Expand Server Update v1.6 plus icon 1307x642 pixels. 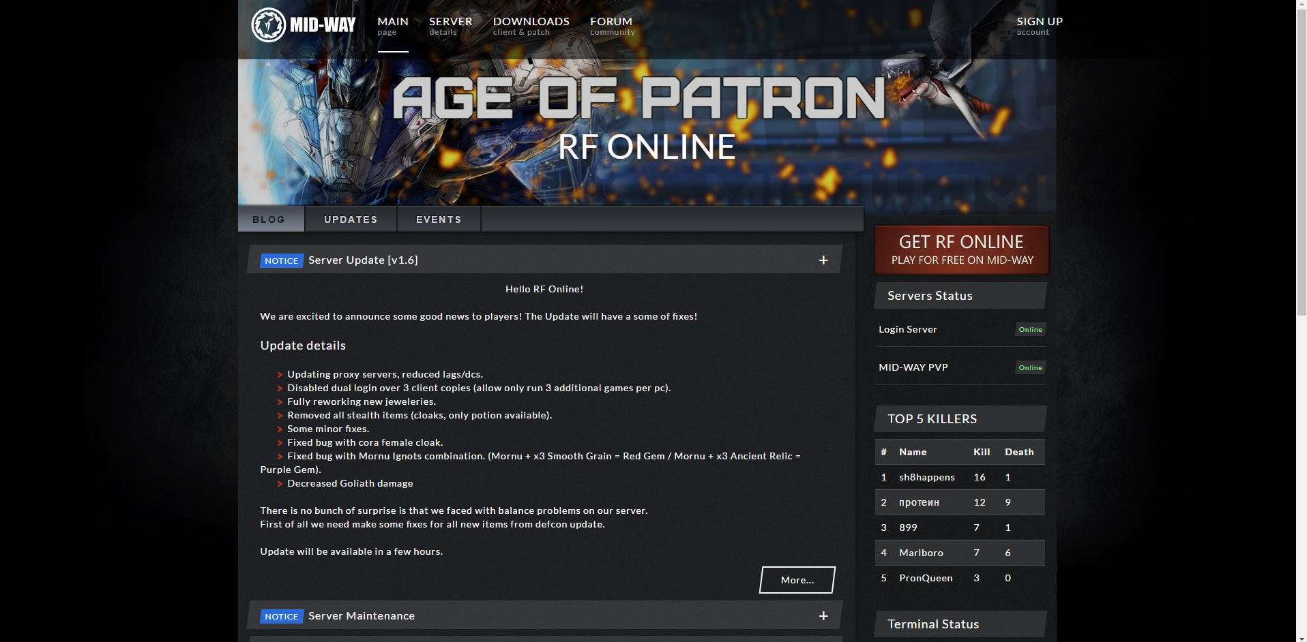[823, 260]
